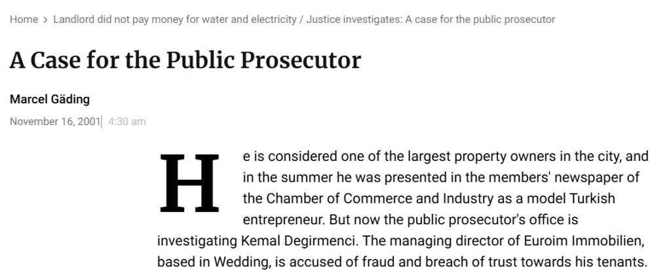This screenshot has width=671, height=276.
Task: Click the word 'entrepreneur' starting the fourth line
Action: coord(283,220)
